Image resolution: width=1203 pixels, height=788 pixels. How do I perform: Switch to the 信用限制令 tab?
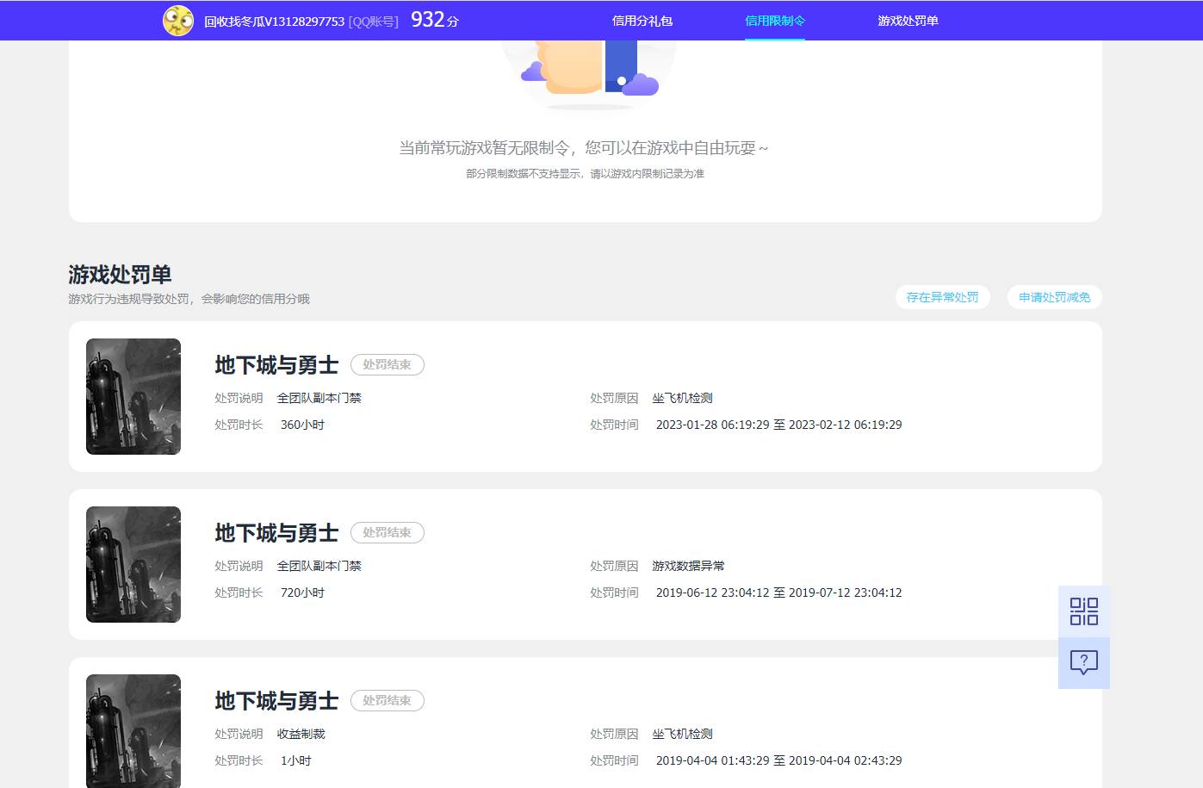click(x=775, y=21)
